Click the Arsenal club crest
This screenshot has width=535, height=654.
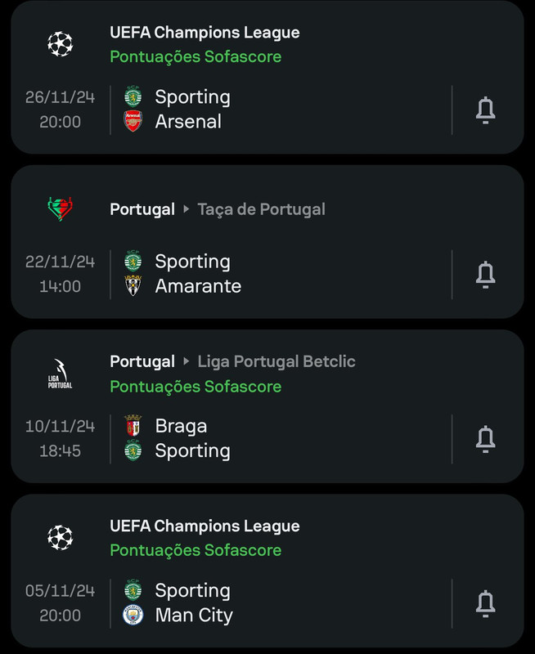pos(133,121)
